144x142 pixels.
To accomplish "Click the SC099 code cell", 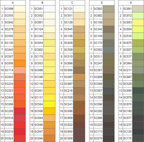I will 9,9.
